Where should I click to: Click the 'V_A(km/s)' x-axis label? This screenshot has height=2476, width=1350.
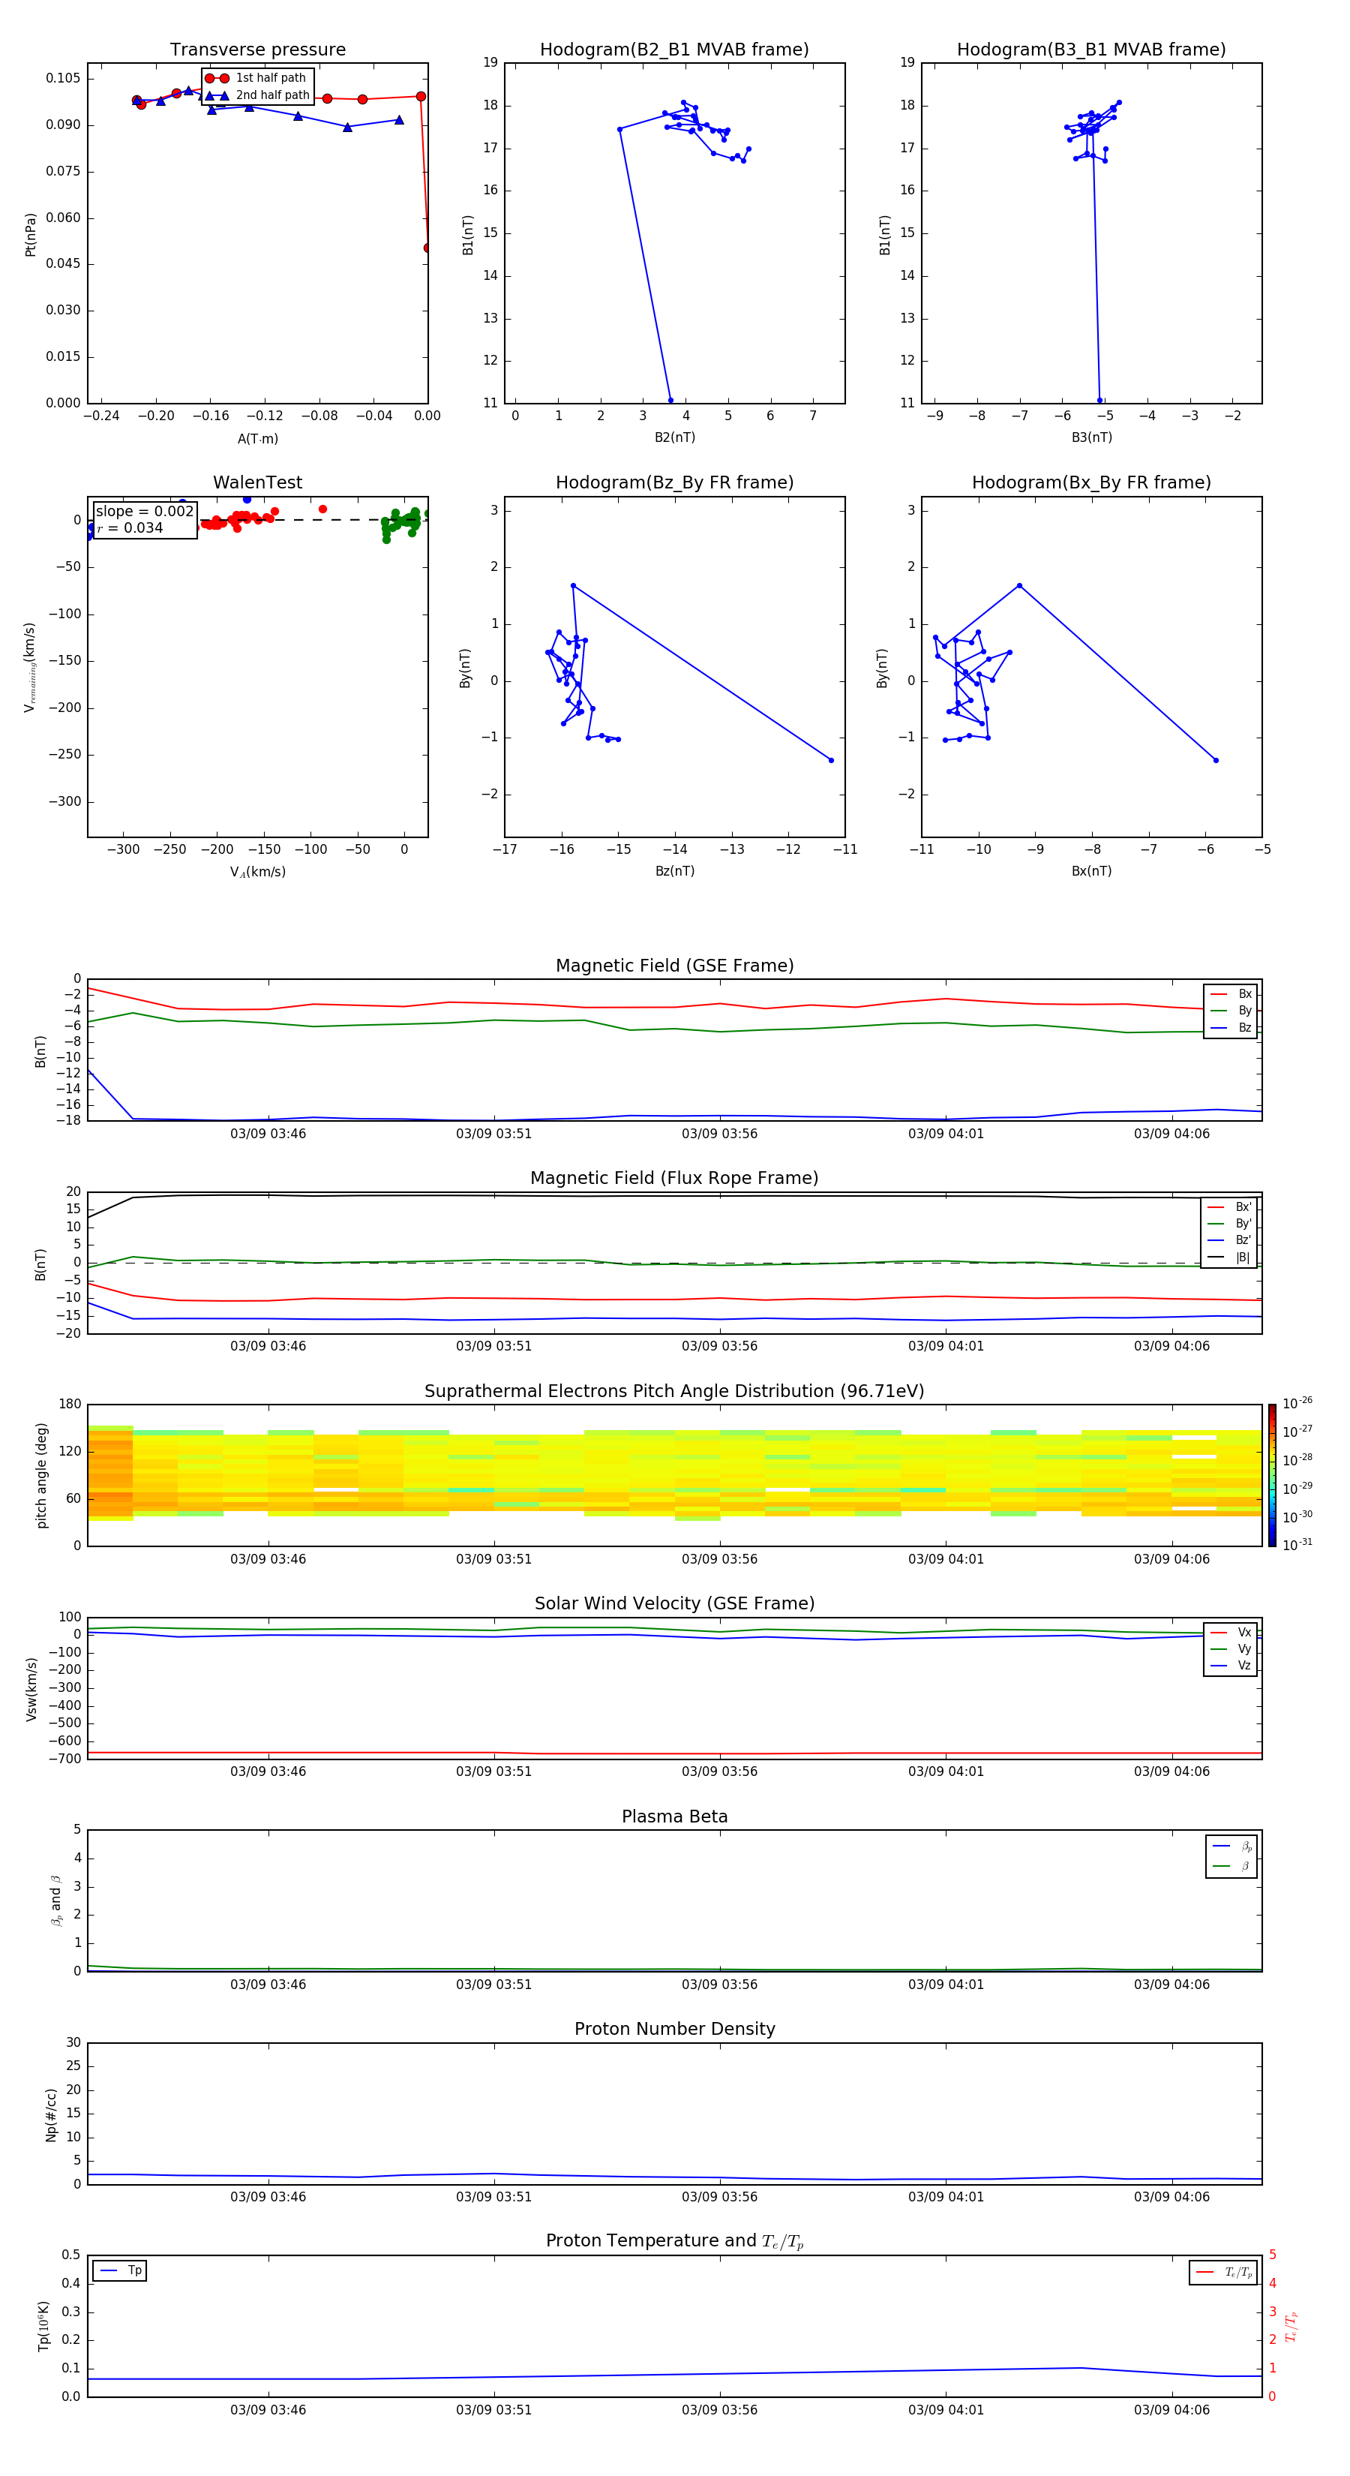(x=257, y=872)
